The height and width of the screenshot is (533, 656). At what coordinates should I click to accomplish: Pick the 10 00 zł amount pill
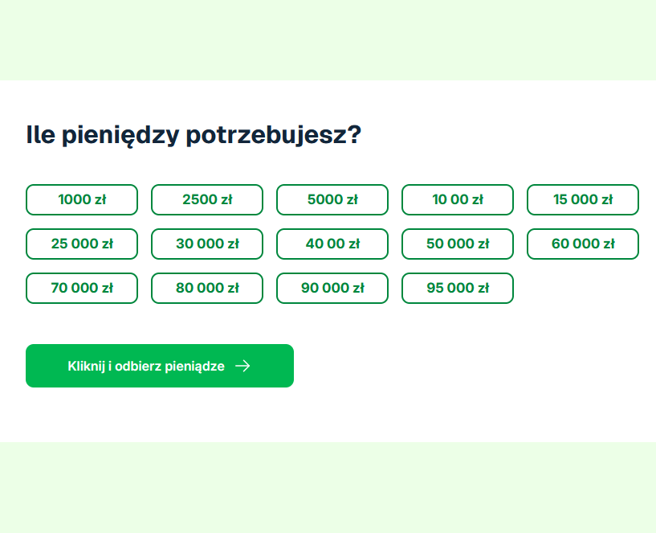point(457,199)
